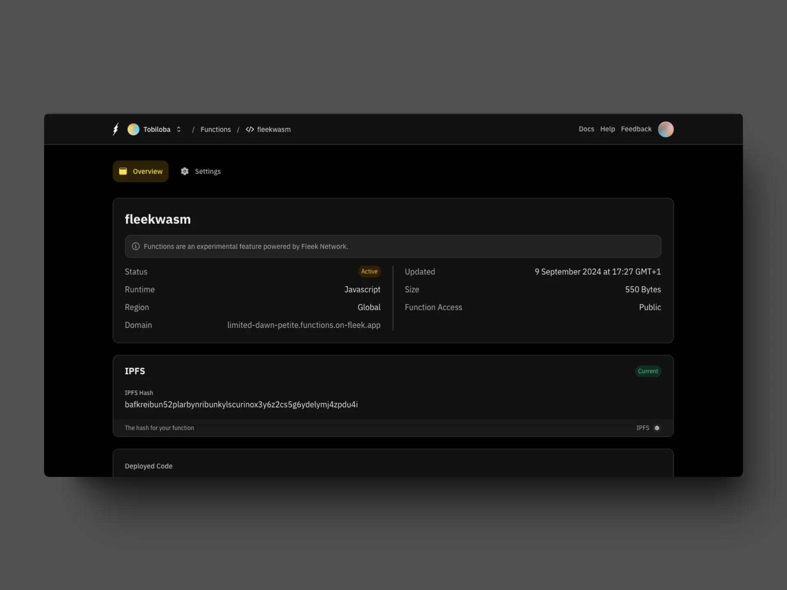Viewport: 787px width, 590px height.
Task: Open the user profile avatar menu
Action: pos(666,129)
